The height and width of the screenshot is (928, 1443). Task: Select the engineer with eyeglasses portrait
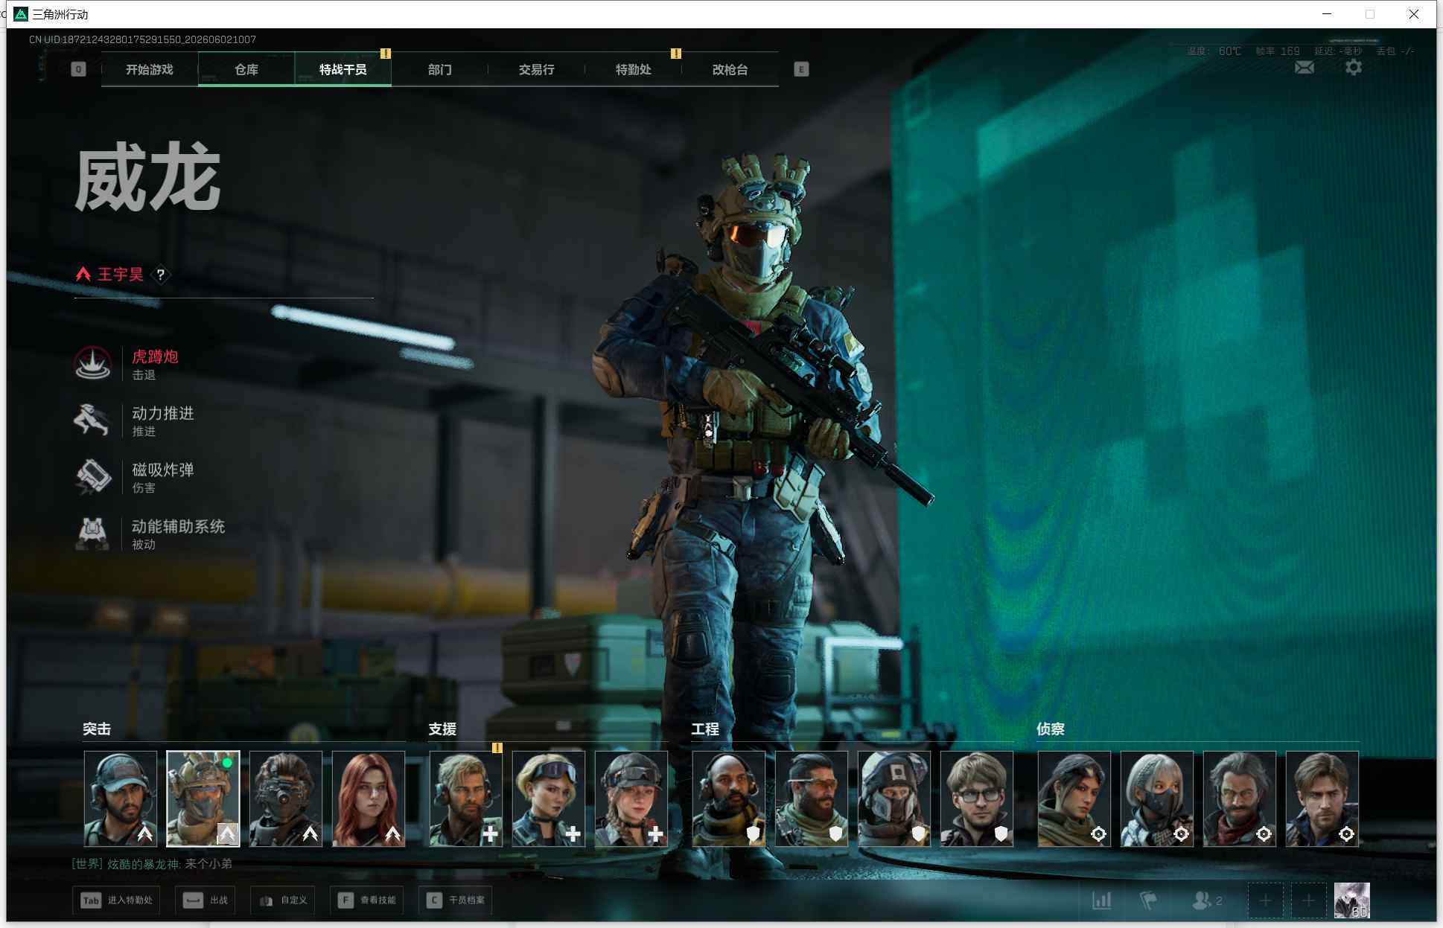(977, 799)
